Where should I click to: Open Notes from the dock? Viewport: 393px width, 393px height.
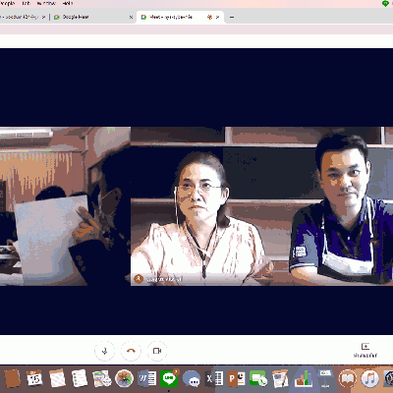pos(57,379)
